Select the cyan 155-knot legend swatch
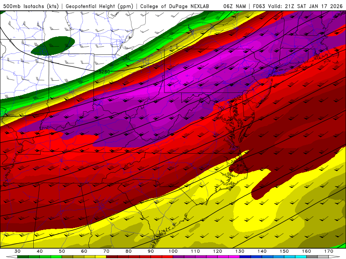Viewport: 346px width, 259px height. point(301,257)
